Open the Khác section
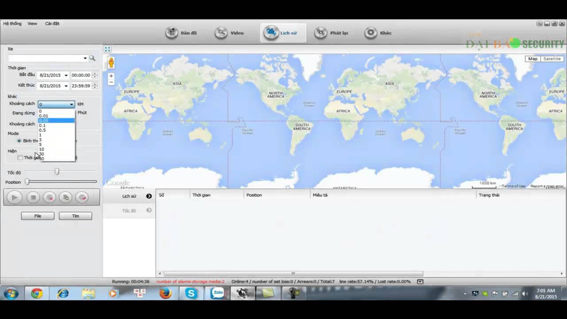Screen dimensions: 567x319 click(x=378, y=33)
